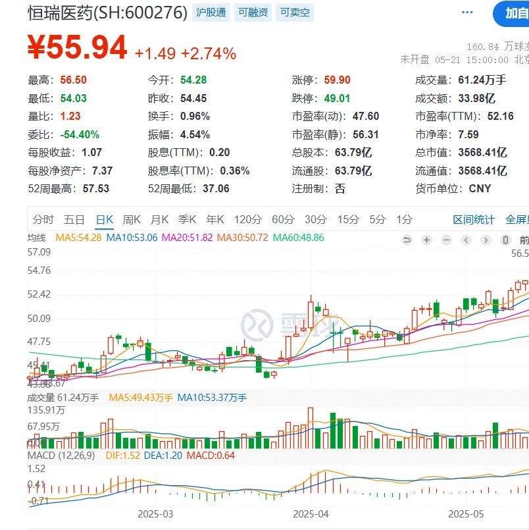
Task: Click the undo/reset chart view icon
Action: click(407, 240)
